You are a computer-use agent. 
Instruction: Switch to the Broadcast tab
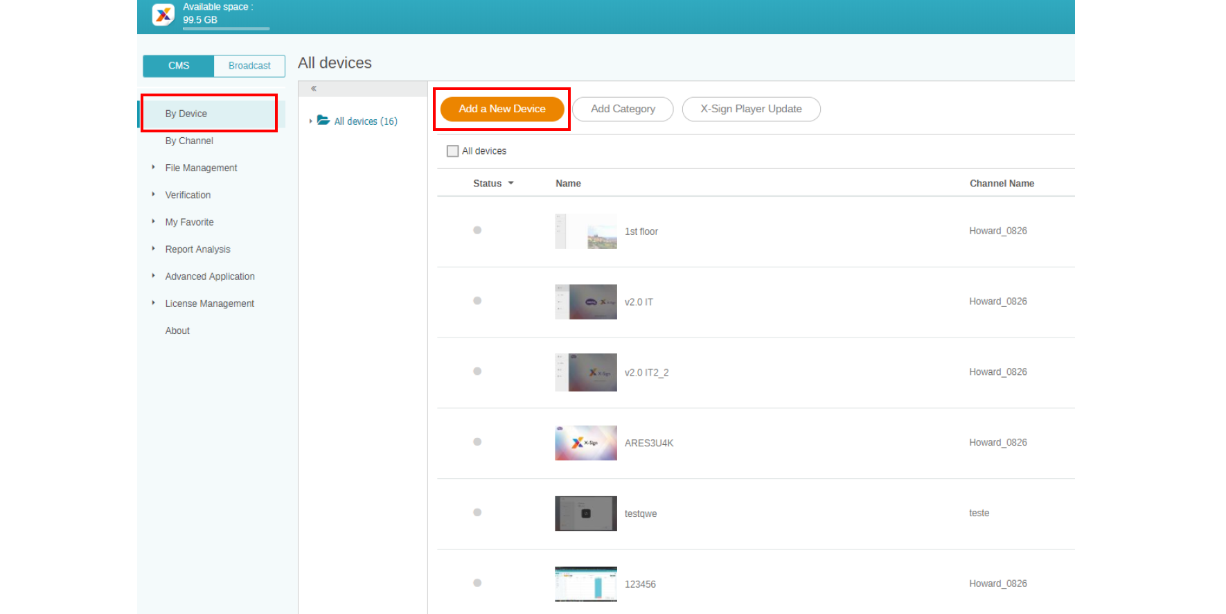point(249,66)
